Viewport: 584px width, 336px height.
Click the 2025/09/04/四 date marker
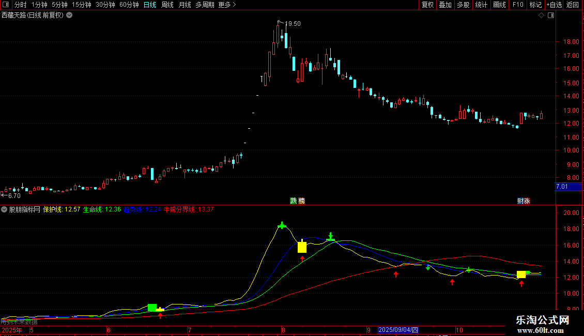click(x=398, y=330)
